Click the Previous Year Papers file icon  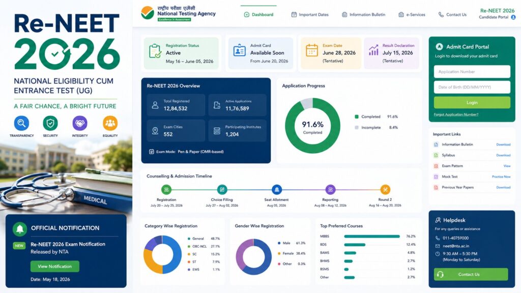click(436, 187)
